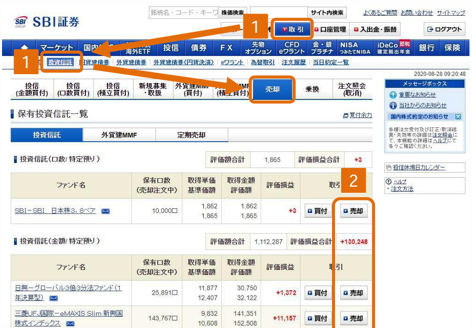Click the 投資信託 link in the sub-navigation row
Screen dimensions: 472x328
[60, 62]
